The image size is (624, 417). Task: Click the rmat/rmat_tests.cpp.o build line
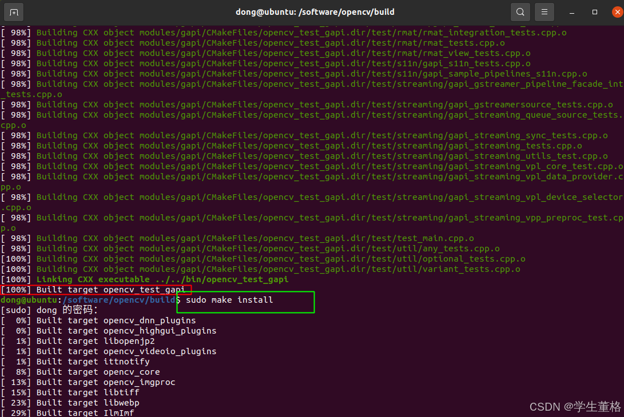pyautogui.click(x=253, y=43)
